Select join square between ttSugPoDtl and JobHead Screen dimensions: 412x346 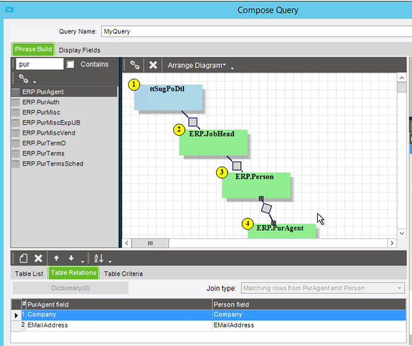point(193,122)
